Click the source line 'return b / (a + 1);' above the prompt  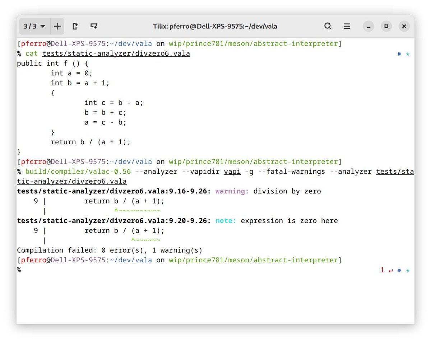click(x=91, y=142)
